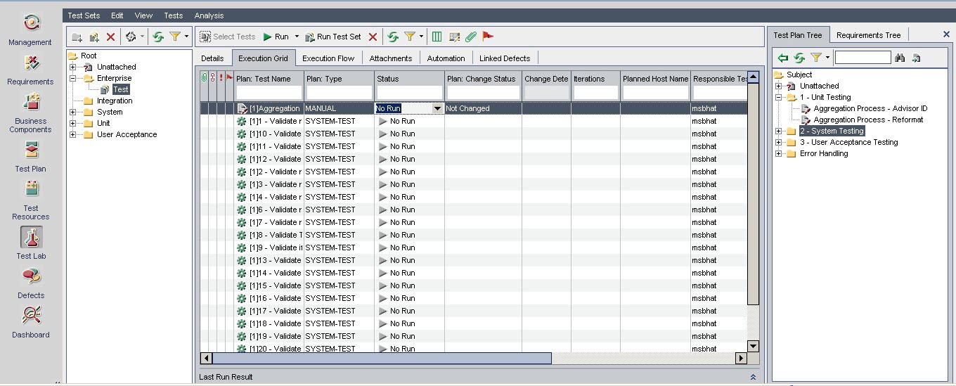This screenshot has height=386, width=956.
Task: Click the new folder icon in test sets toolbar
Action: pyautogui.click(x=77, y=37)
